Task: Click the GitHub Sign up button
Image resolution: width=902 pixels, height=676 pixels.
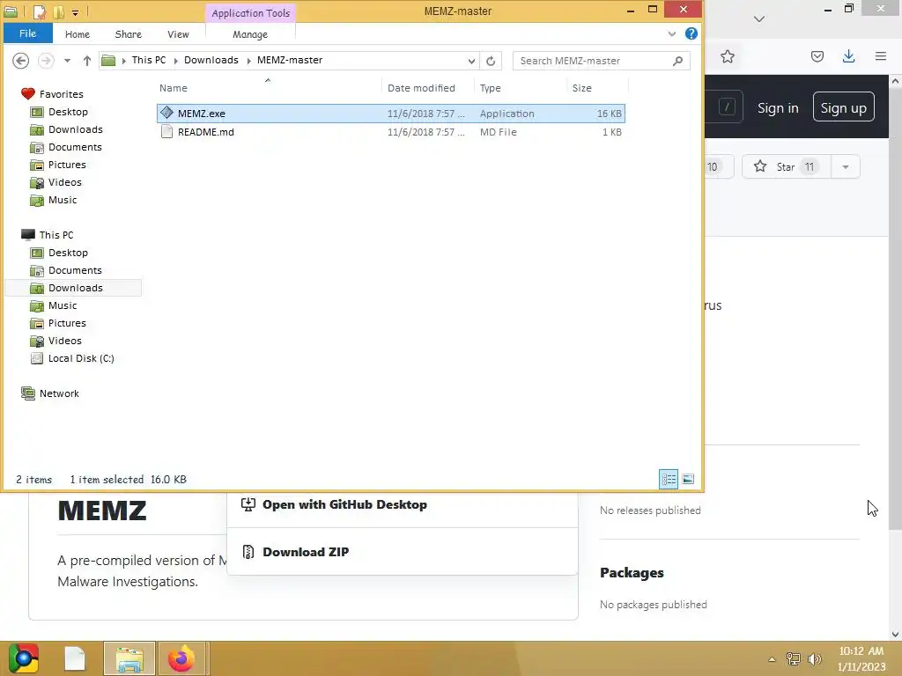Action: (843, 107)
